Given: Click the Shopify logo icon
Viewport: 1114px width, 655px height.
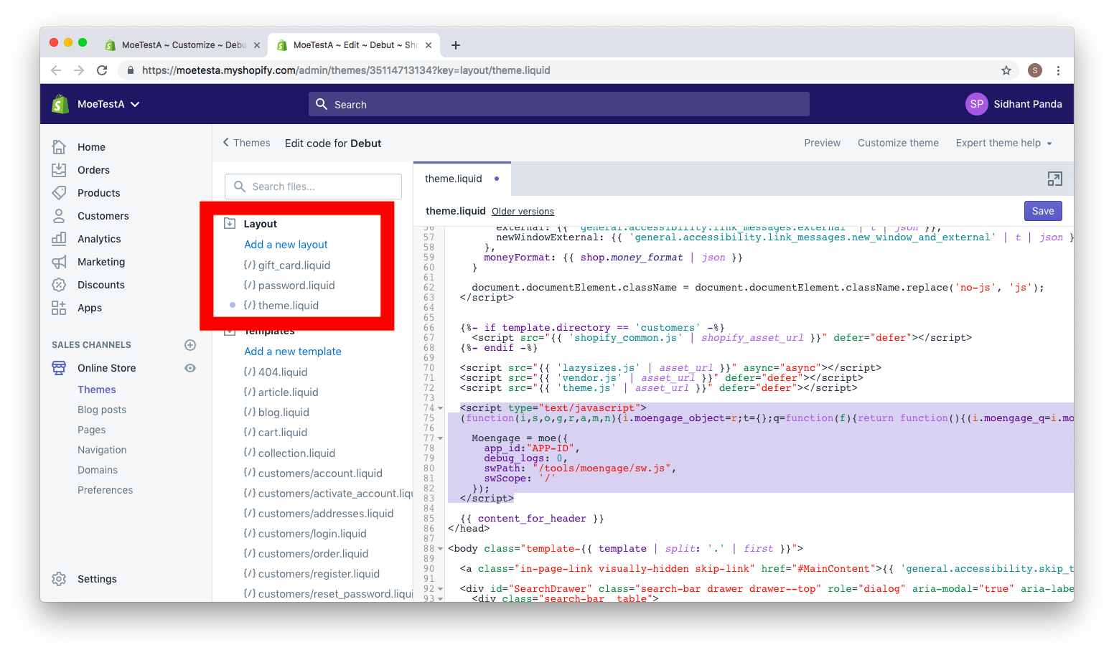Looking at the screenshot, I should click(x=60, y=104).
